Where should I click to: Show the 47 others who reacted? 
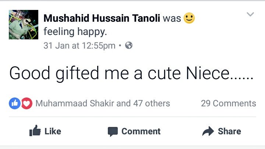pos(152,103)
